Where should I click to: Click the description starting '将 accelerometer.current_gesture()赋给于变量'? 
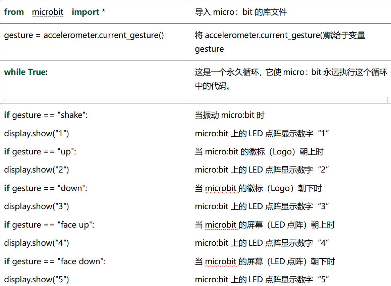pos(280,35)
